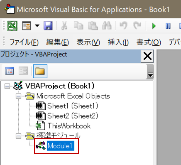Click the Undo arrow icon
This screenshot has height=165, width=181.
(124, 26)
